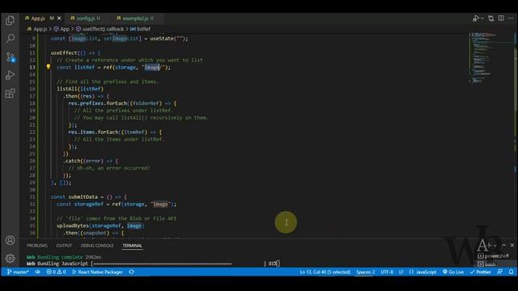Image resolution: width=518 pixels, height=291 pixels.
Task: Open Run and Debug view
Action: [10, 75]
